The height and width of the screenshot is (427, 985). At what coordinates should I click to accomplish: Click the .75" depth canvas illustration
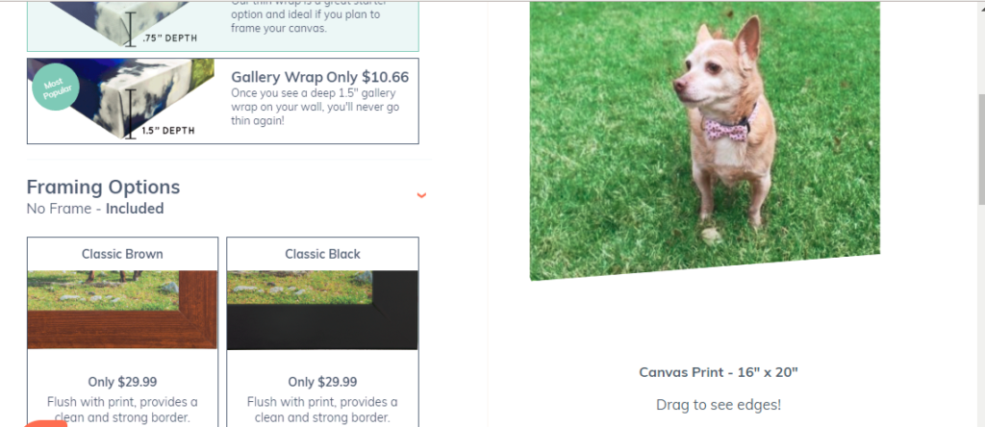click(x=121, y=24)
